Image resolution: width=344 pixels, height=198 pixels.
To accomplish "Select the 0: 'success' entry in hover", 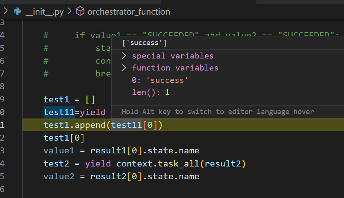I will click(x=160, y=80).
